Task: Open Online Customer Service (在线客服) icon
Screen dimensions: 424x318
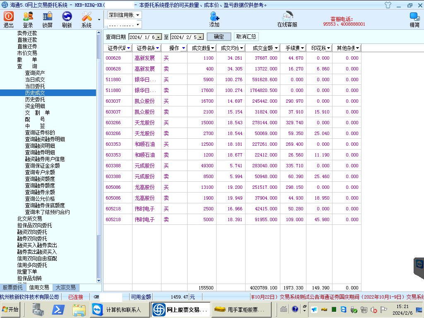Action: 287,17
